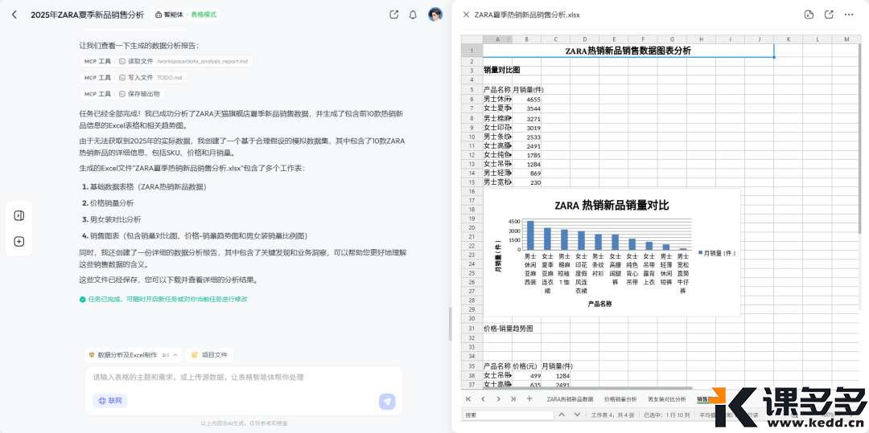Open the 项目文件 button
869x433 pixels.
209,354
